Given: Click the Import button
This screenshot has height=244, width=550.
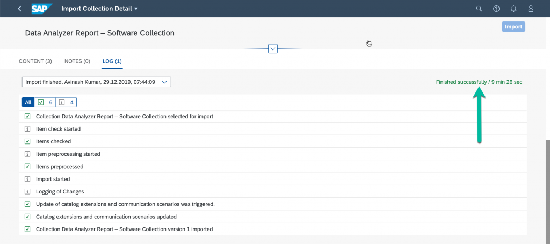Looking at the screenshot, I should [x=513, y=27].
